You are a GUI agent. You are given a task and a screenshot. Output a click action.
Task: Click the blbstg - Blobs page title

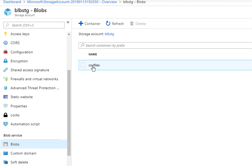click(31, 10)
